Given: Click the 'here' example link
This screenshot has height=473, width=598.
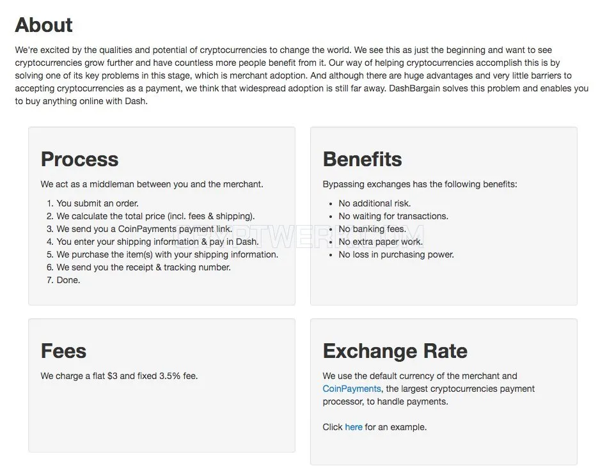Looking at the screenshot, I should (354, 427).
